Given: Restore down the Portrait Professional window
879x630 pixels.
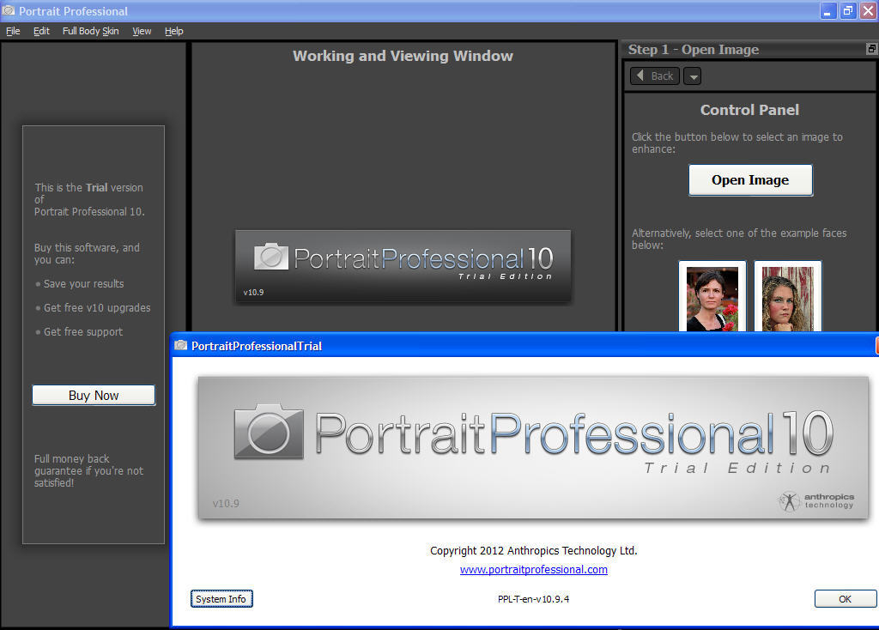Looking at the screenshot, I should 848,10.
